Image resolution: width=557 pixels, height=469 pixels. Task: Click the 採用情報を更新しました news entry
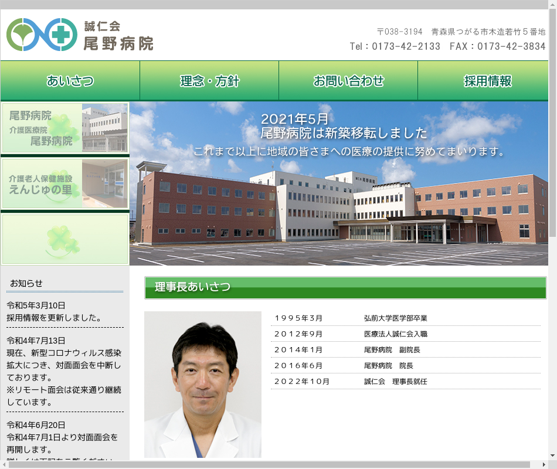point(55,318)
